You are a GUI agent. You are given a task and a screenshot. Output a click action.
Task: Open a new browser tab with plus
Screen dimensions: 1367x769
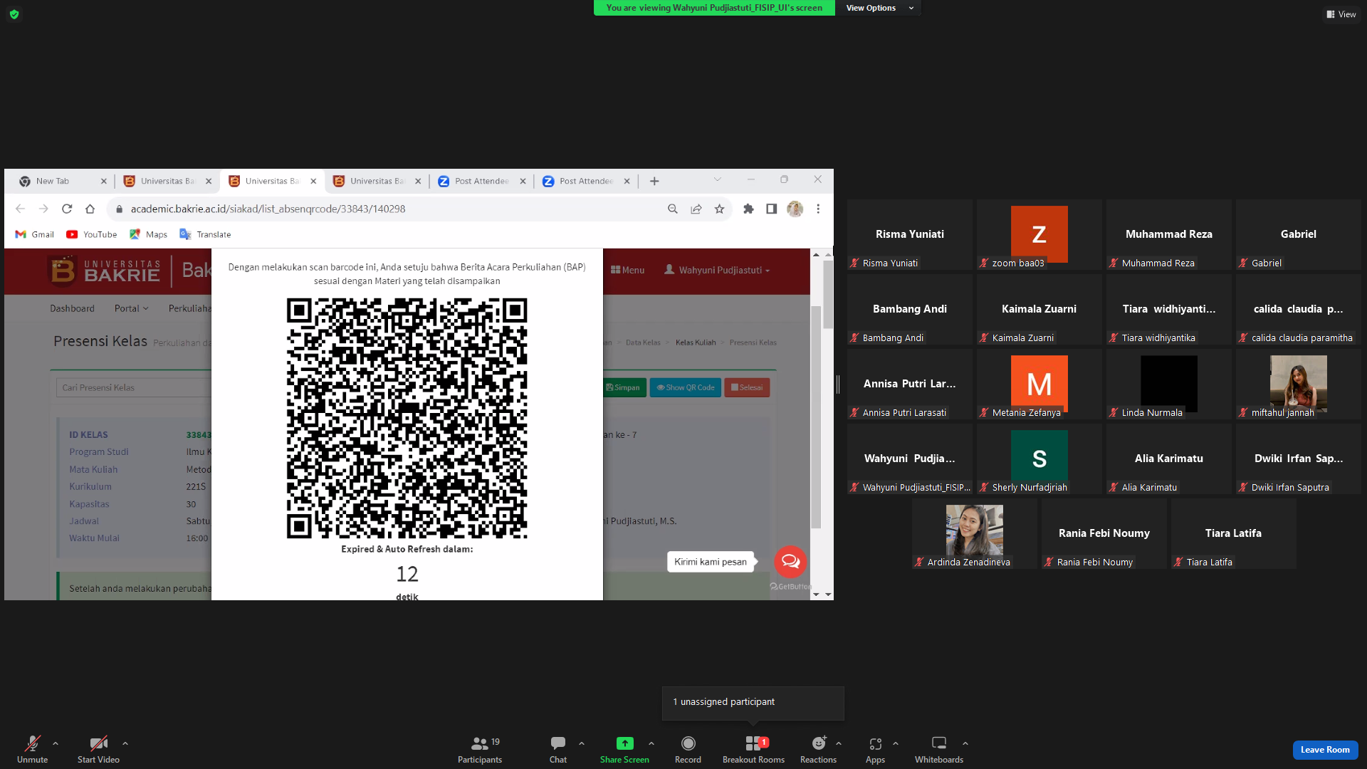pyautogui.click(x=654, y=181)
